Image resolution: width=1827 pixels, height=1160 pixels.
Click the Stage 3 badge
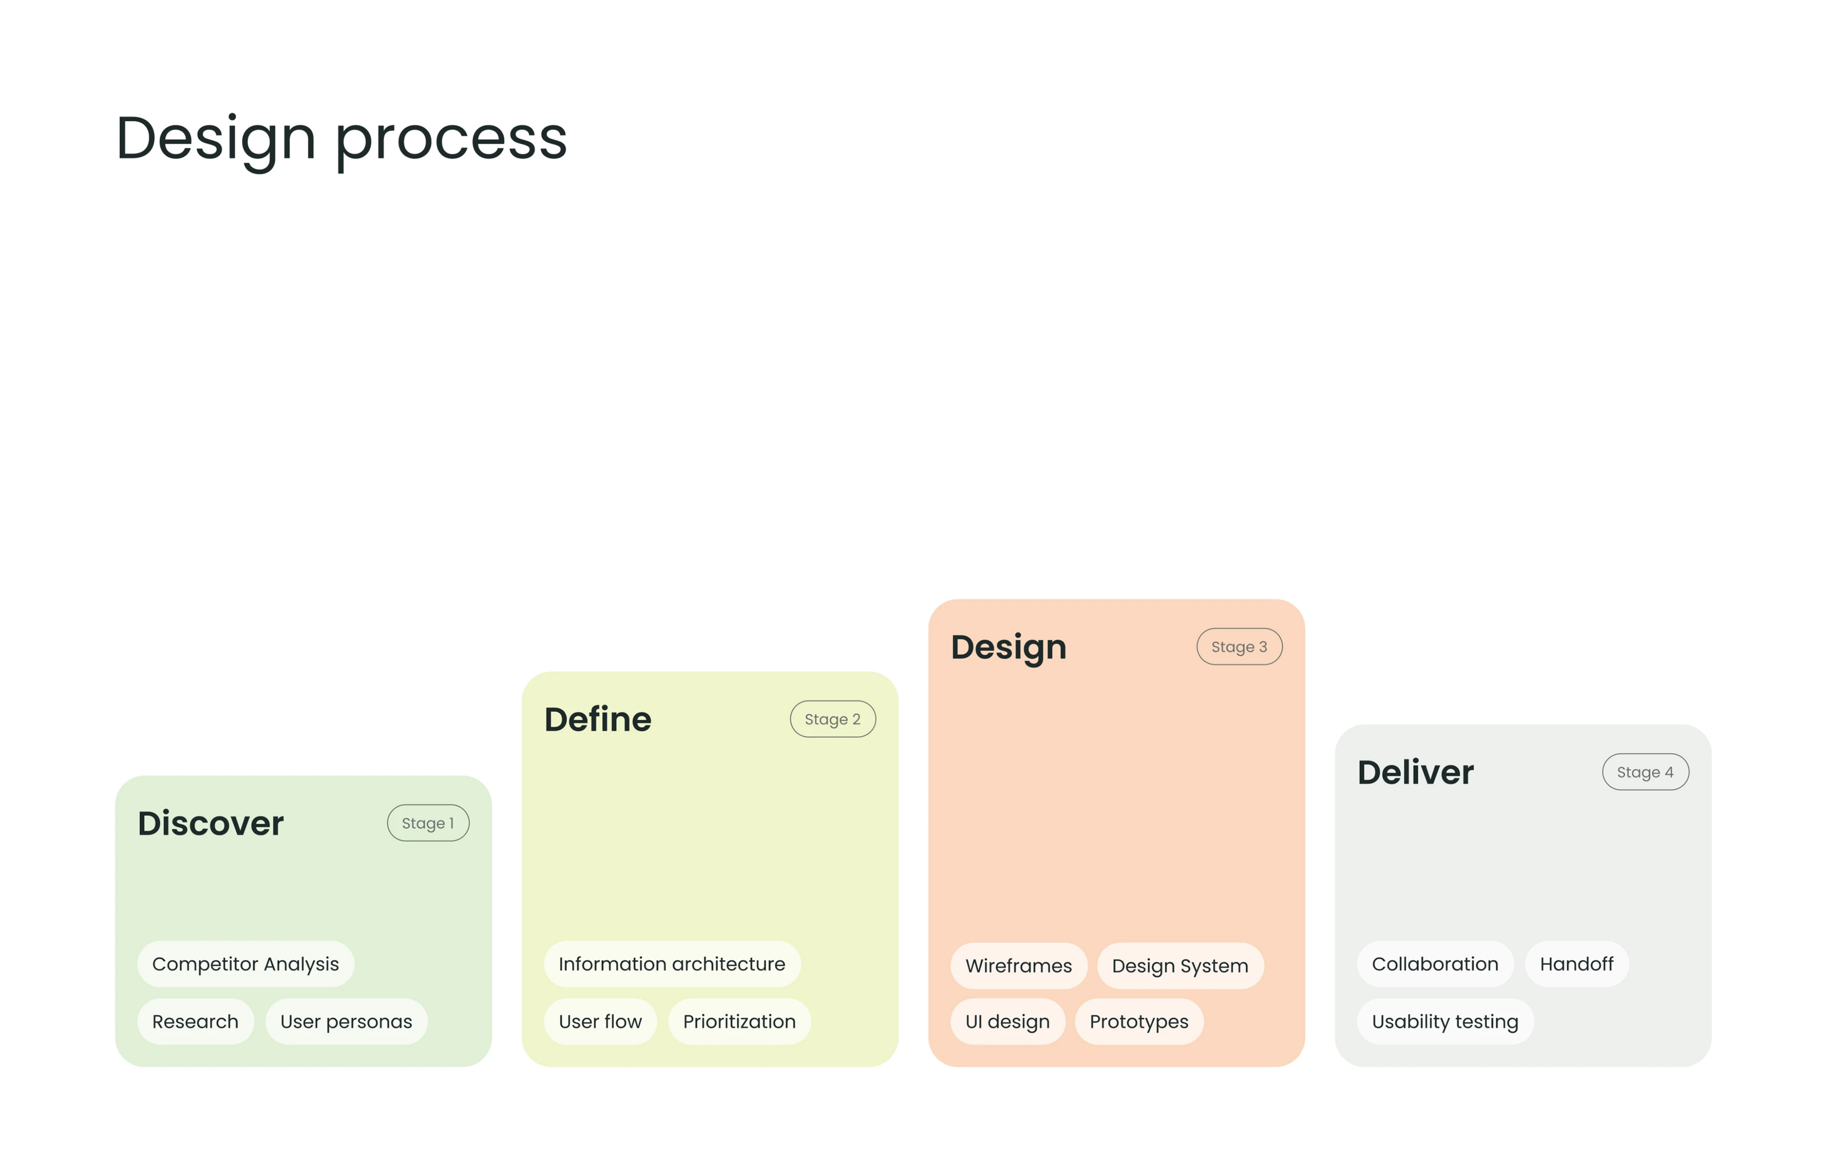tap(1239, 647)
